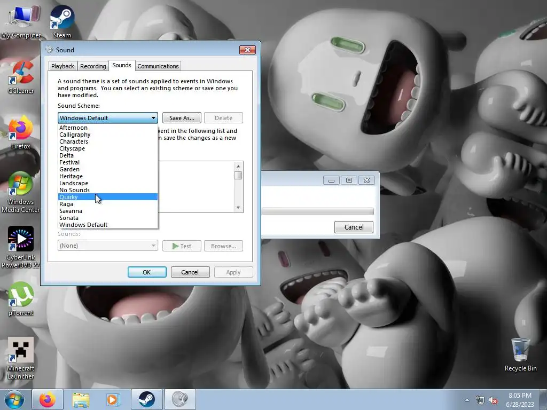The image size is (547, 410).
Task: Launch Windows Media Player from the taskbar
Action: click(113, 399)
